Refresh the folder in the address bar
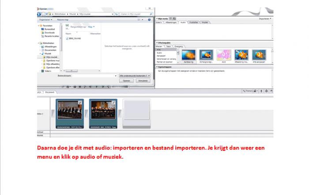This screenshot has height=195, width=309. click(117, 14)
